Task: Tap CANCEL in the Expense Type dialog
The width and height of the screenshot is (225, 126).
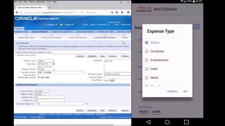Action: [173, 91]
